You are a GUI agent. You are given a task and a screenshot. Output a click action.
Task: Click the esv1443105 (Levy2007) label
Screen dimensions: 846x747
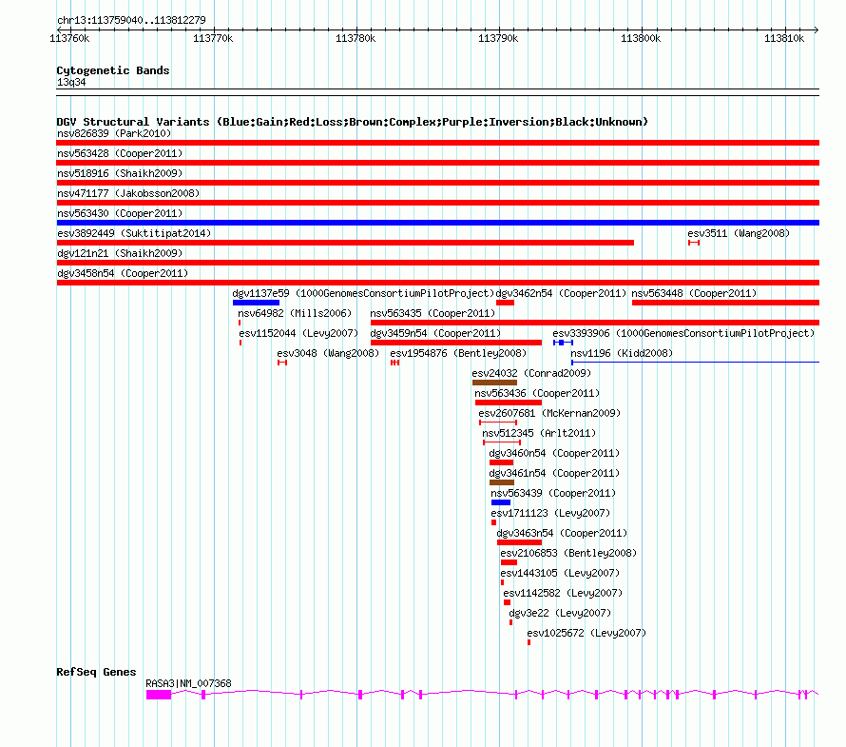[x=560, y=573]
